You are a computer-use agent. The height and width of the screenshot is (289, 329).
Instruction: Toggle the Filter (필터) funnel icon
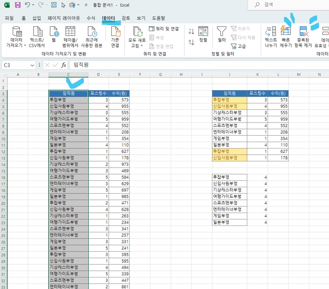[221, 32]
